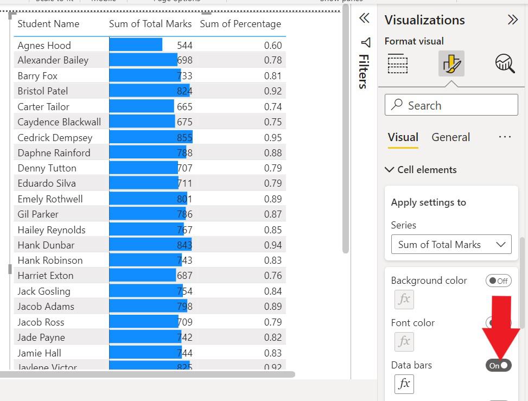
Task: Sort by Sum of Percentage column header
Action: click(x=240, y=24)
